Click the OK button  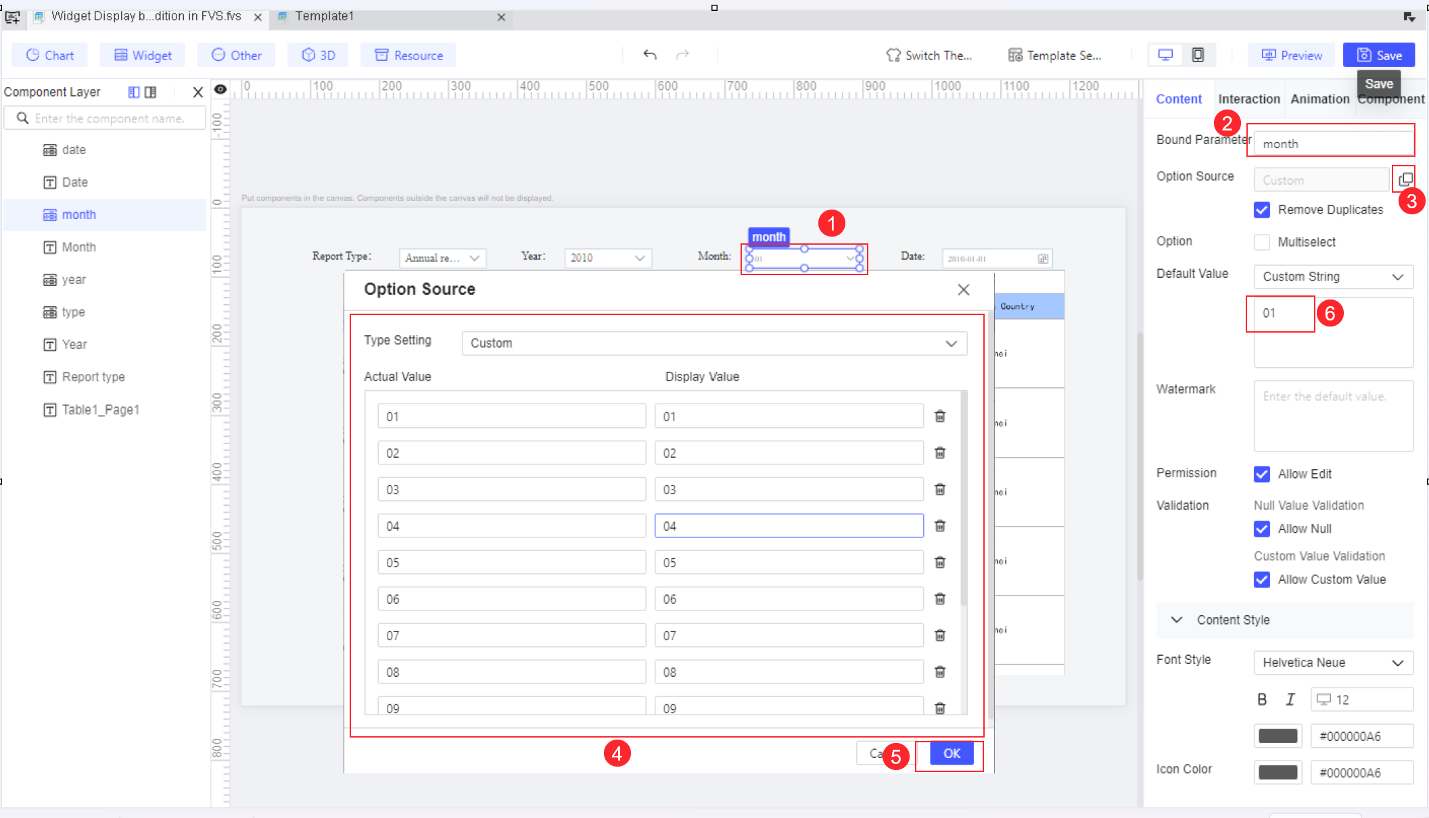tap(952, 753)
